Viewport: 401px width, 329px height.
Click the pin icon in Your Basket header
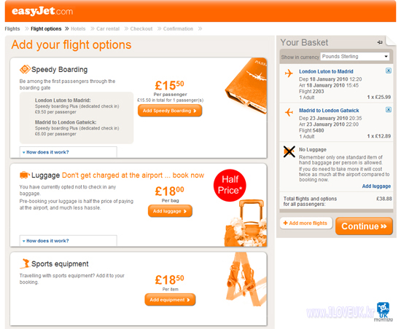(380, 42)
